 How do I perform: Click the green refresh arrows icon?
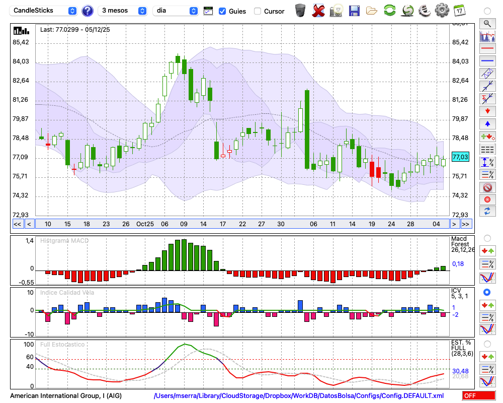(389, 10)
